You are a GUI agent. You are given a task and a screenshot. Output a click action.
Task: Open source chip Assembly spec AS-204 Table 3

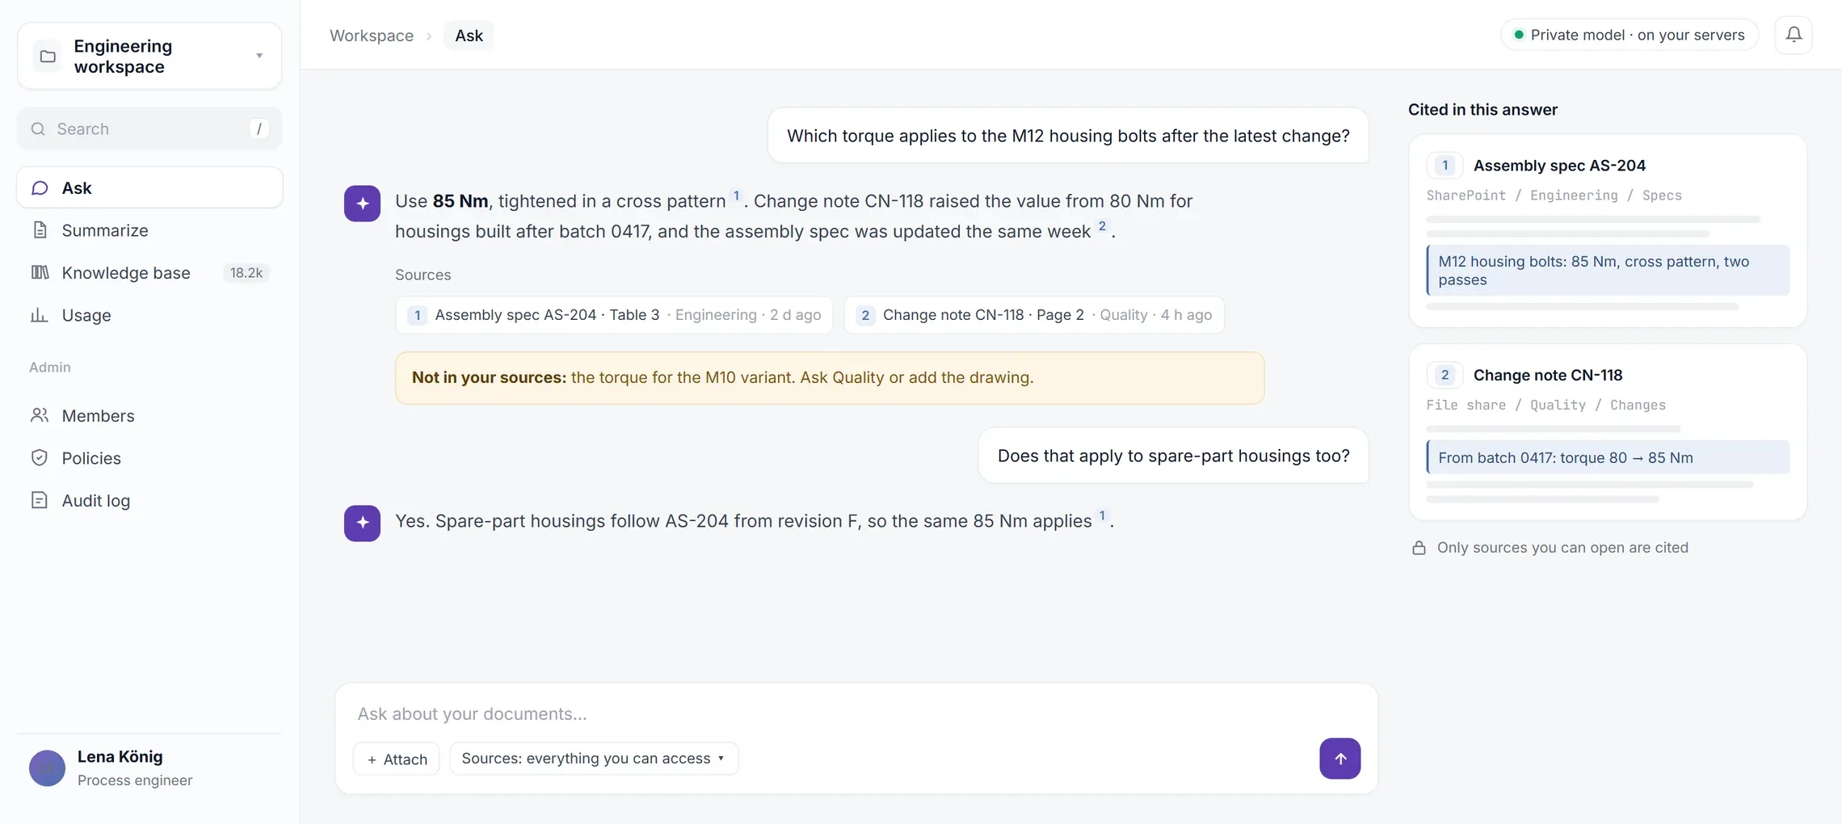pos(614,315)
